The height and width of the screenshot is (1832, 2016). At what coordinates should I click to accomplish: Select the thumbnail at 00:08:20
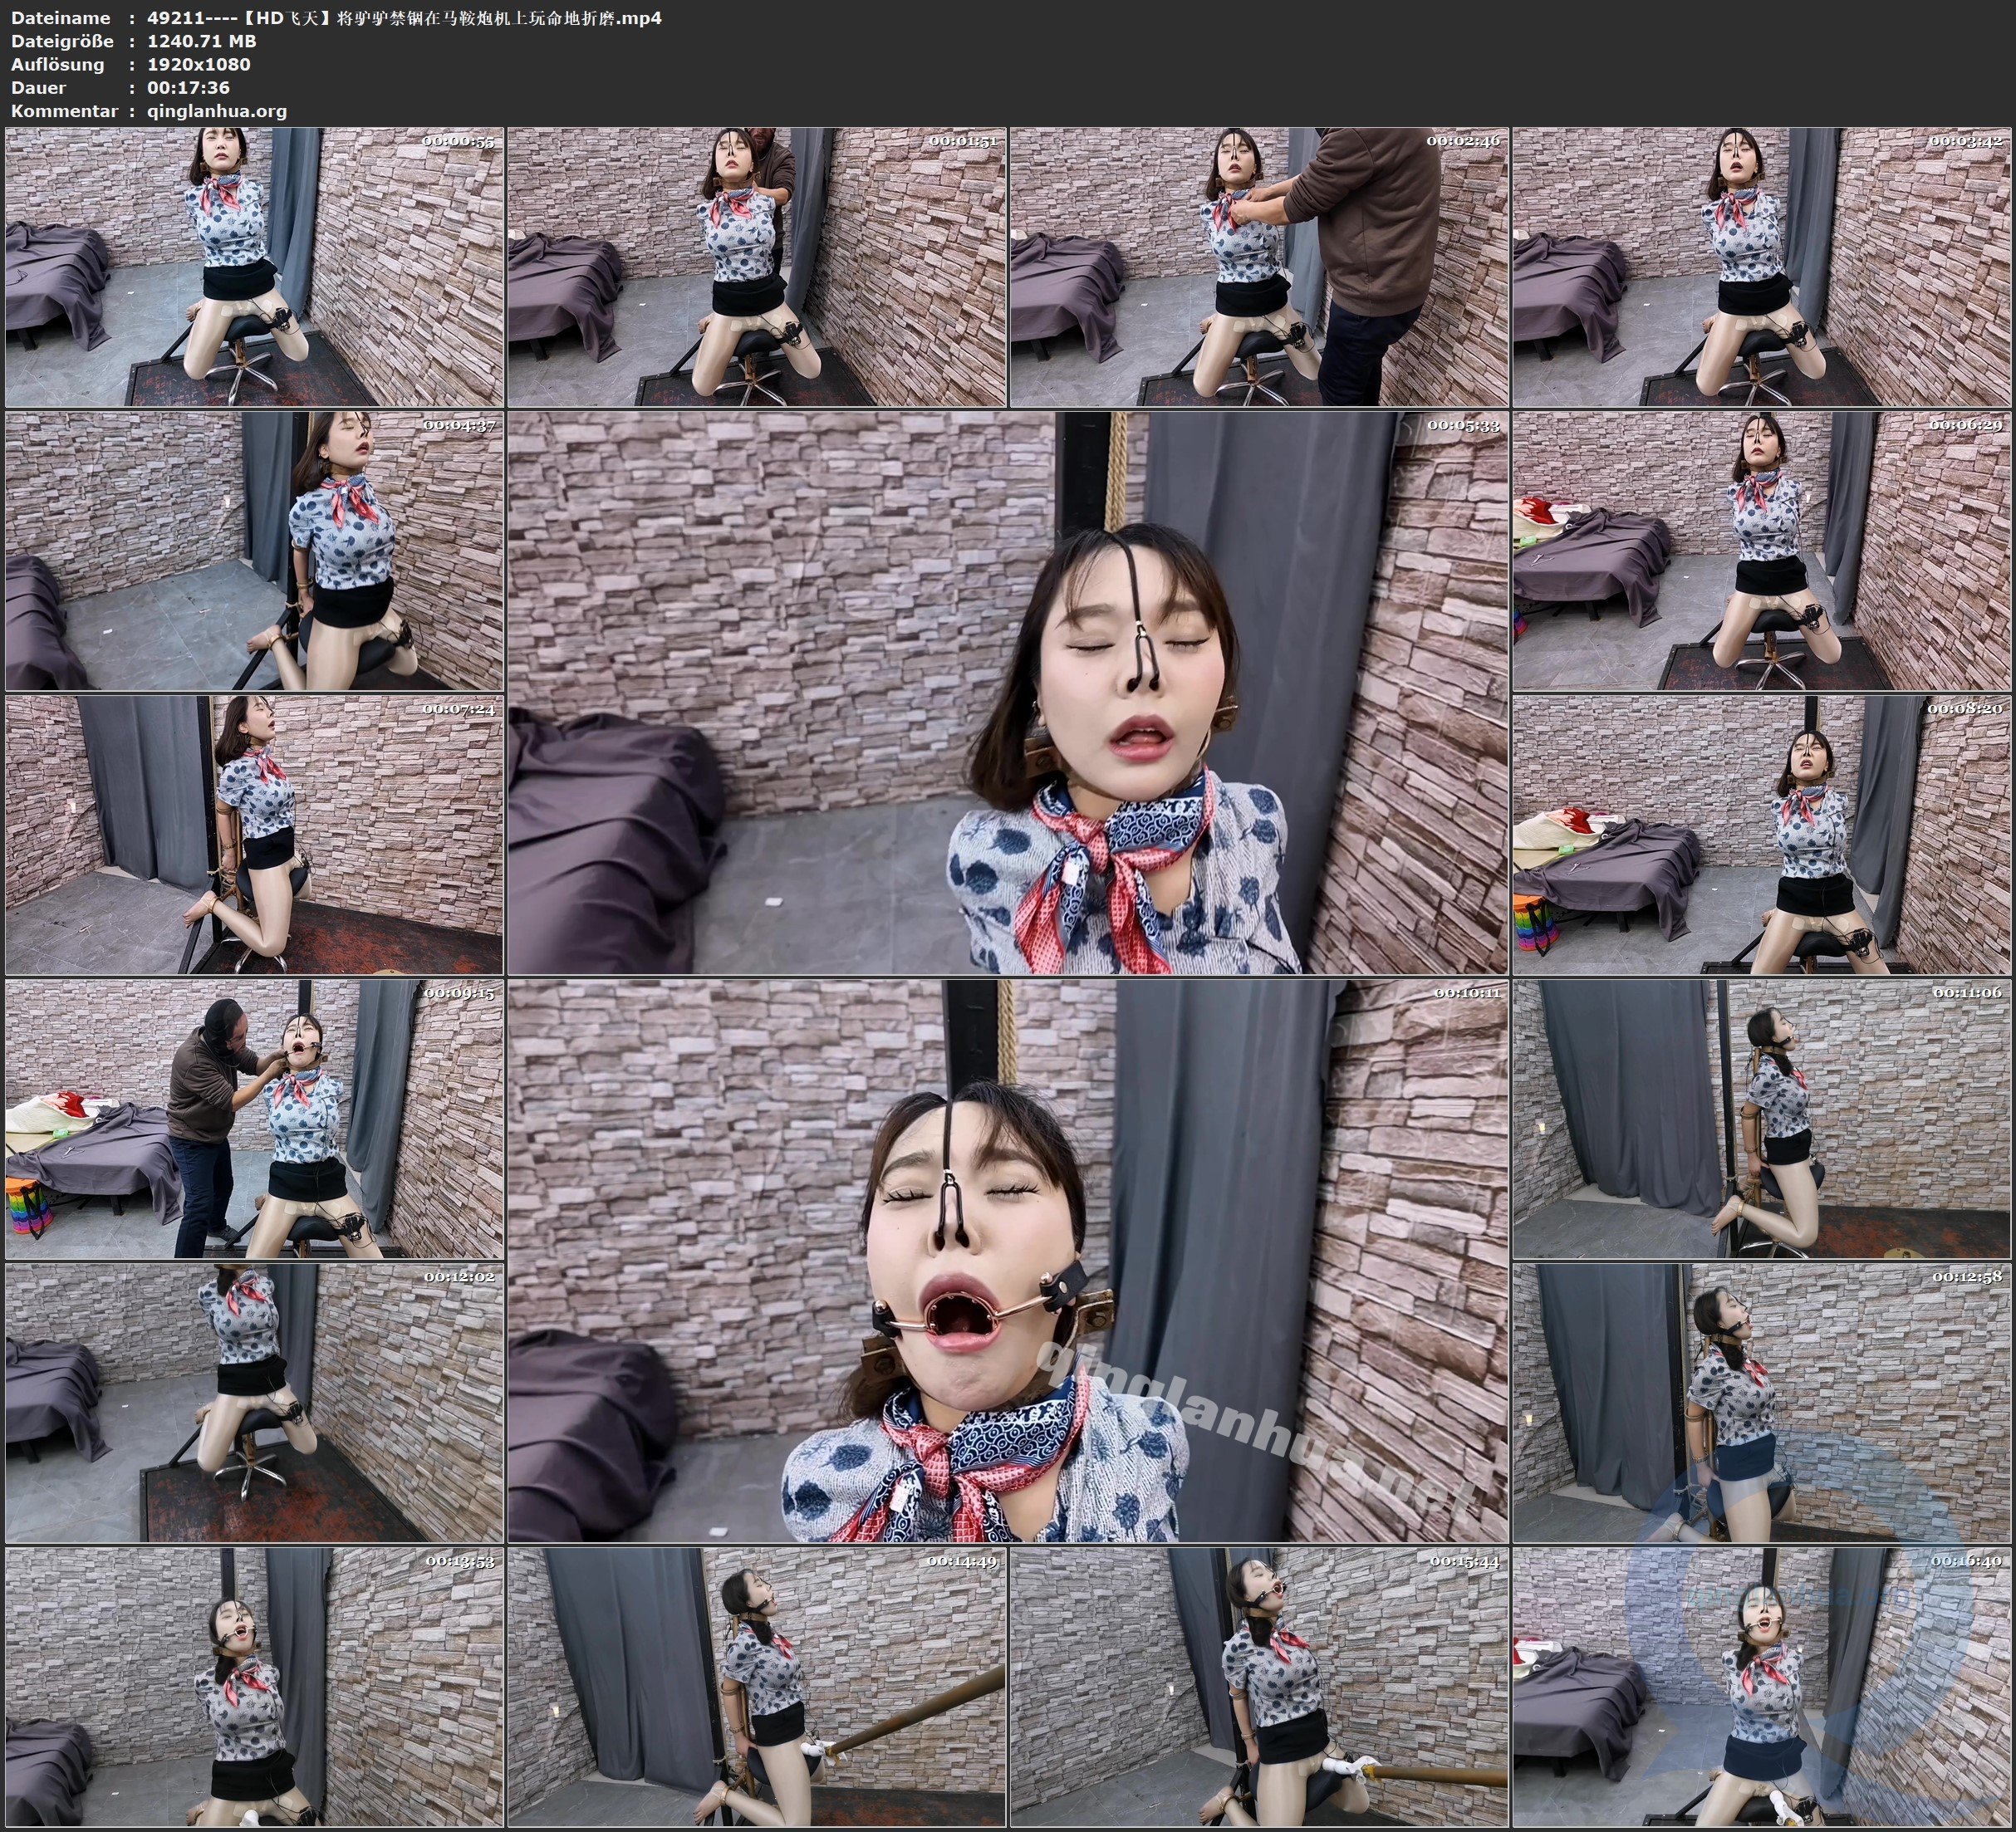(1762, 835)
